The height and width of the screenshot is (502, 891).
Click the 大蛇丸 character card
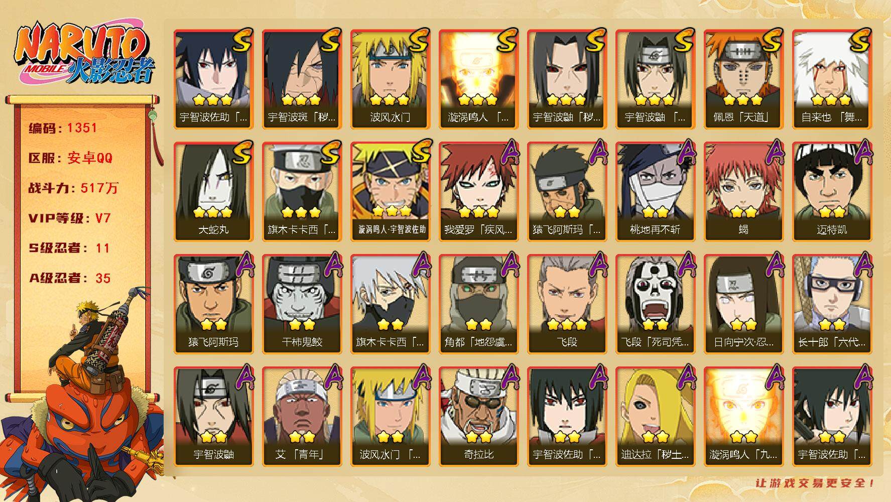coord(213,191)
